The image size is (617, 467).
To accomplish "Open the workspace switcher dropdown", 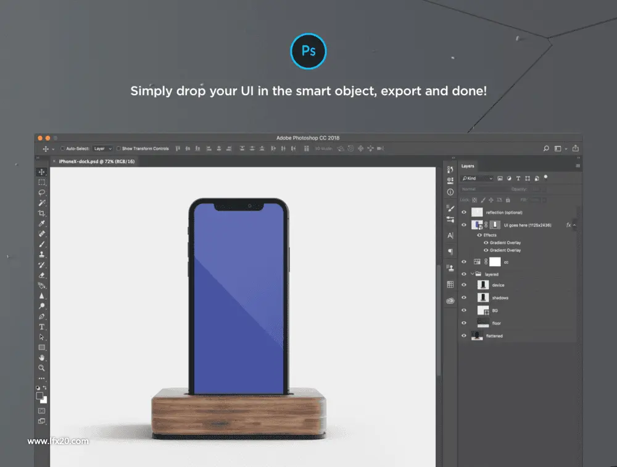I will pos(560,149).
